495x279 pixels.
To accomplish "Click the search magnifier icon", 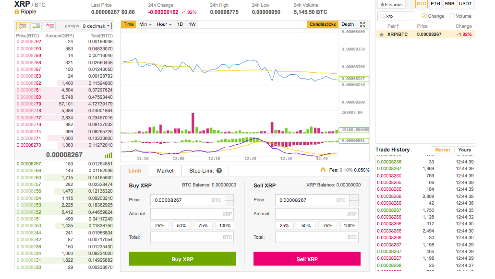I will pos(382,16).
